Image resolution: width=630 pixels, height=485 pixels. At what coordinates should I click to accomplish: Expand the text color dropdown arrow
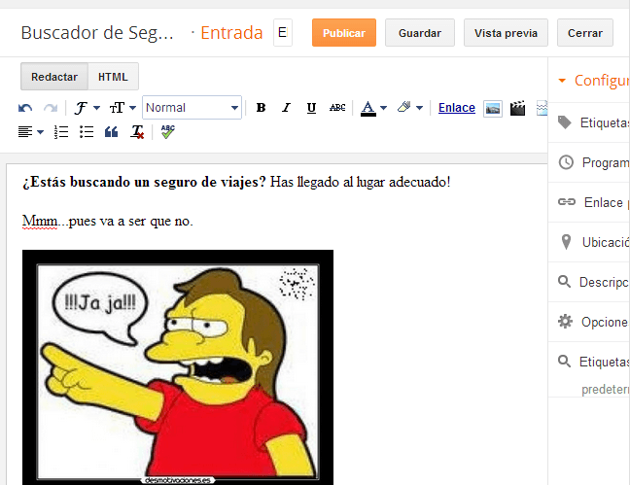point(383,108)
